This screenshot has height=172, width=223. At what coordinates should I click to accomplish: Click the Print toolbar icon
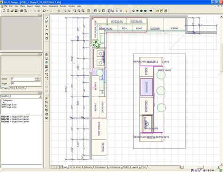(21, 11)
